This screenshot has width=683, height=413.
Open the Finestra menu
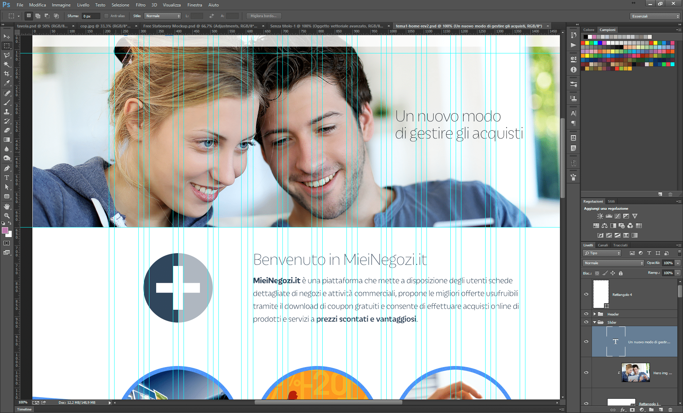(195, 5)
